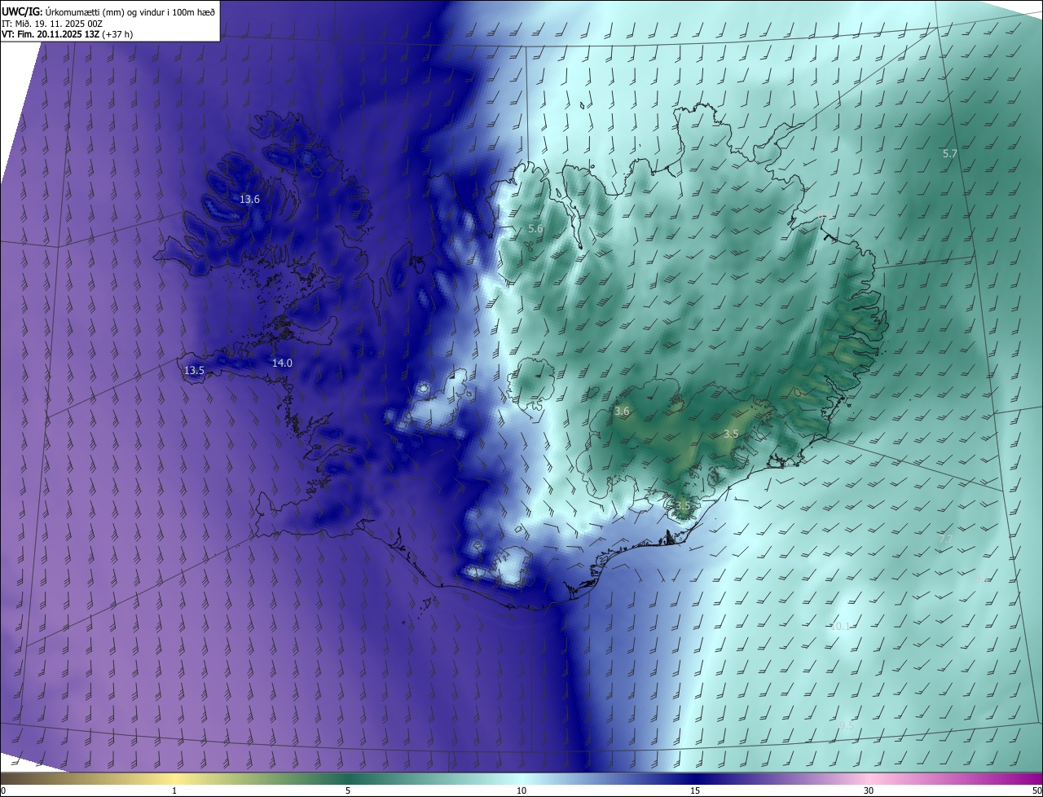The width and height of the screenshot is (1043, 797).
Task: Click the 50 tick label on the color scale
Action: (x=1036, y=790)
